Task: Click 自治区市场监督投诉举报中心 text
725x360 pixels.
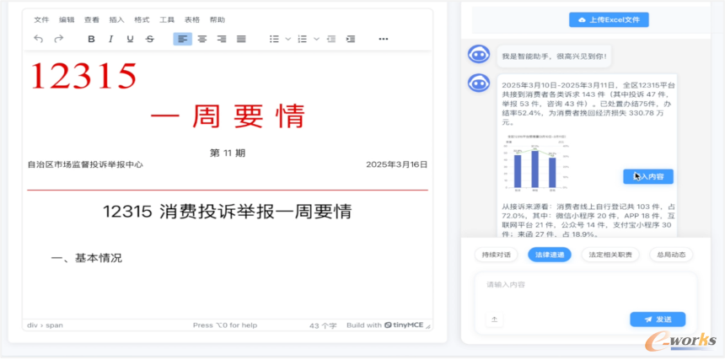Action: point(85,164)
